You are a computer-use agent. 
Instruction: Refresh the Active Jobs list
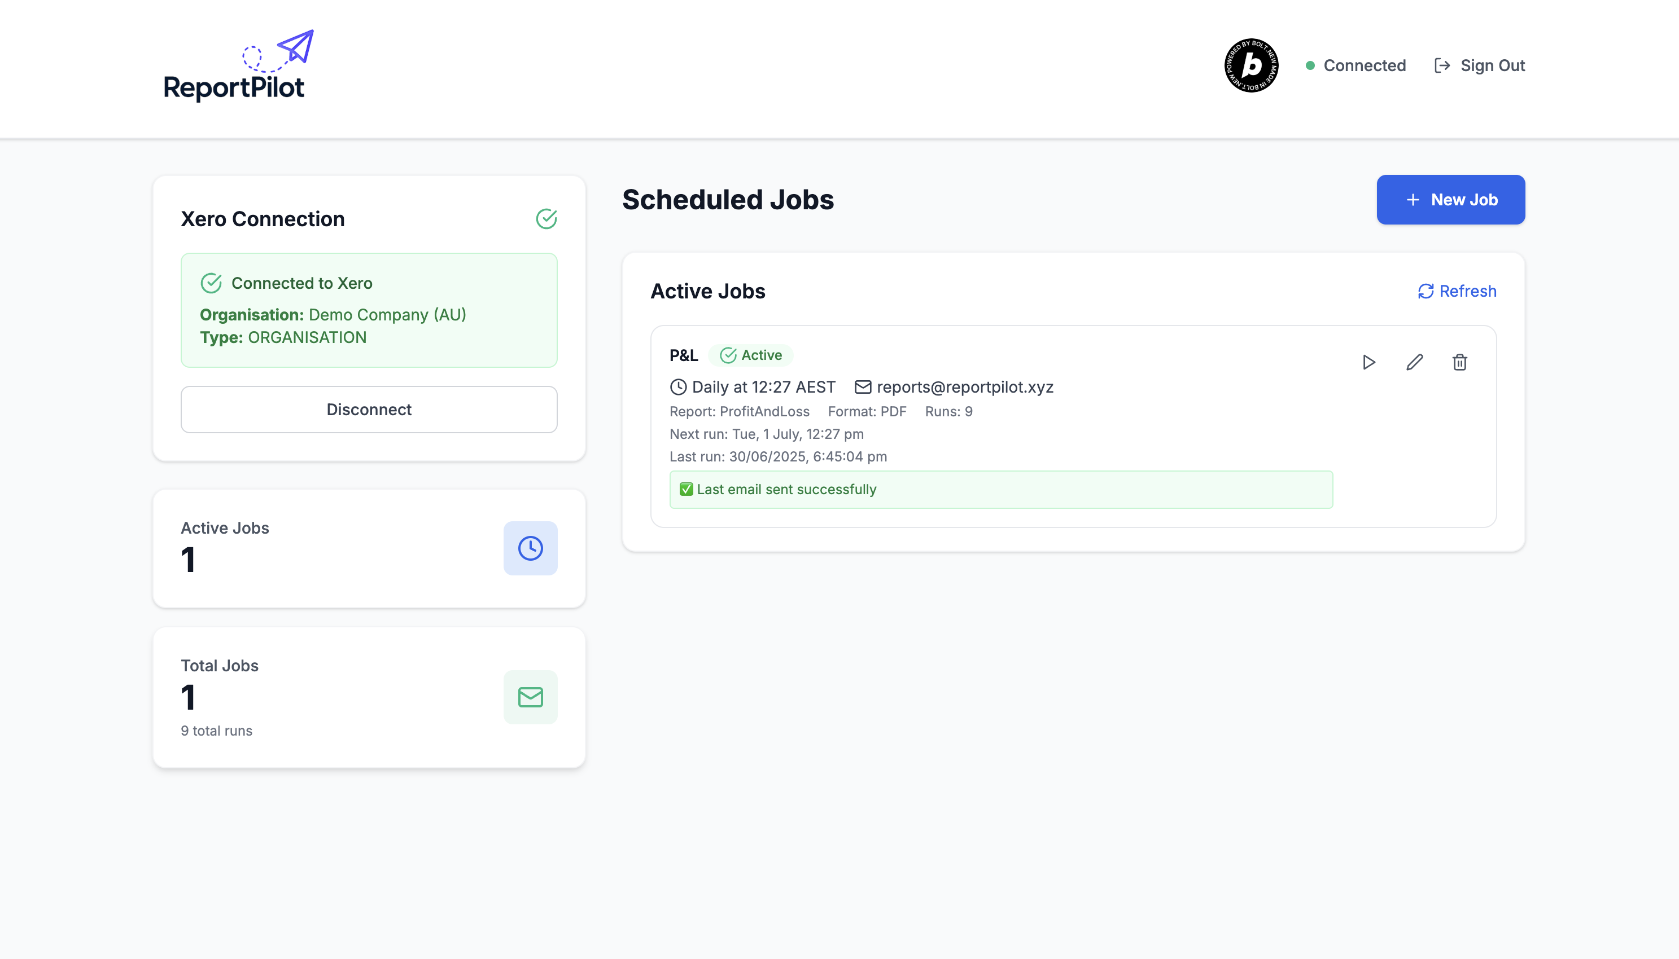(x=1457, y=291)
